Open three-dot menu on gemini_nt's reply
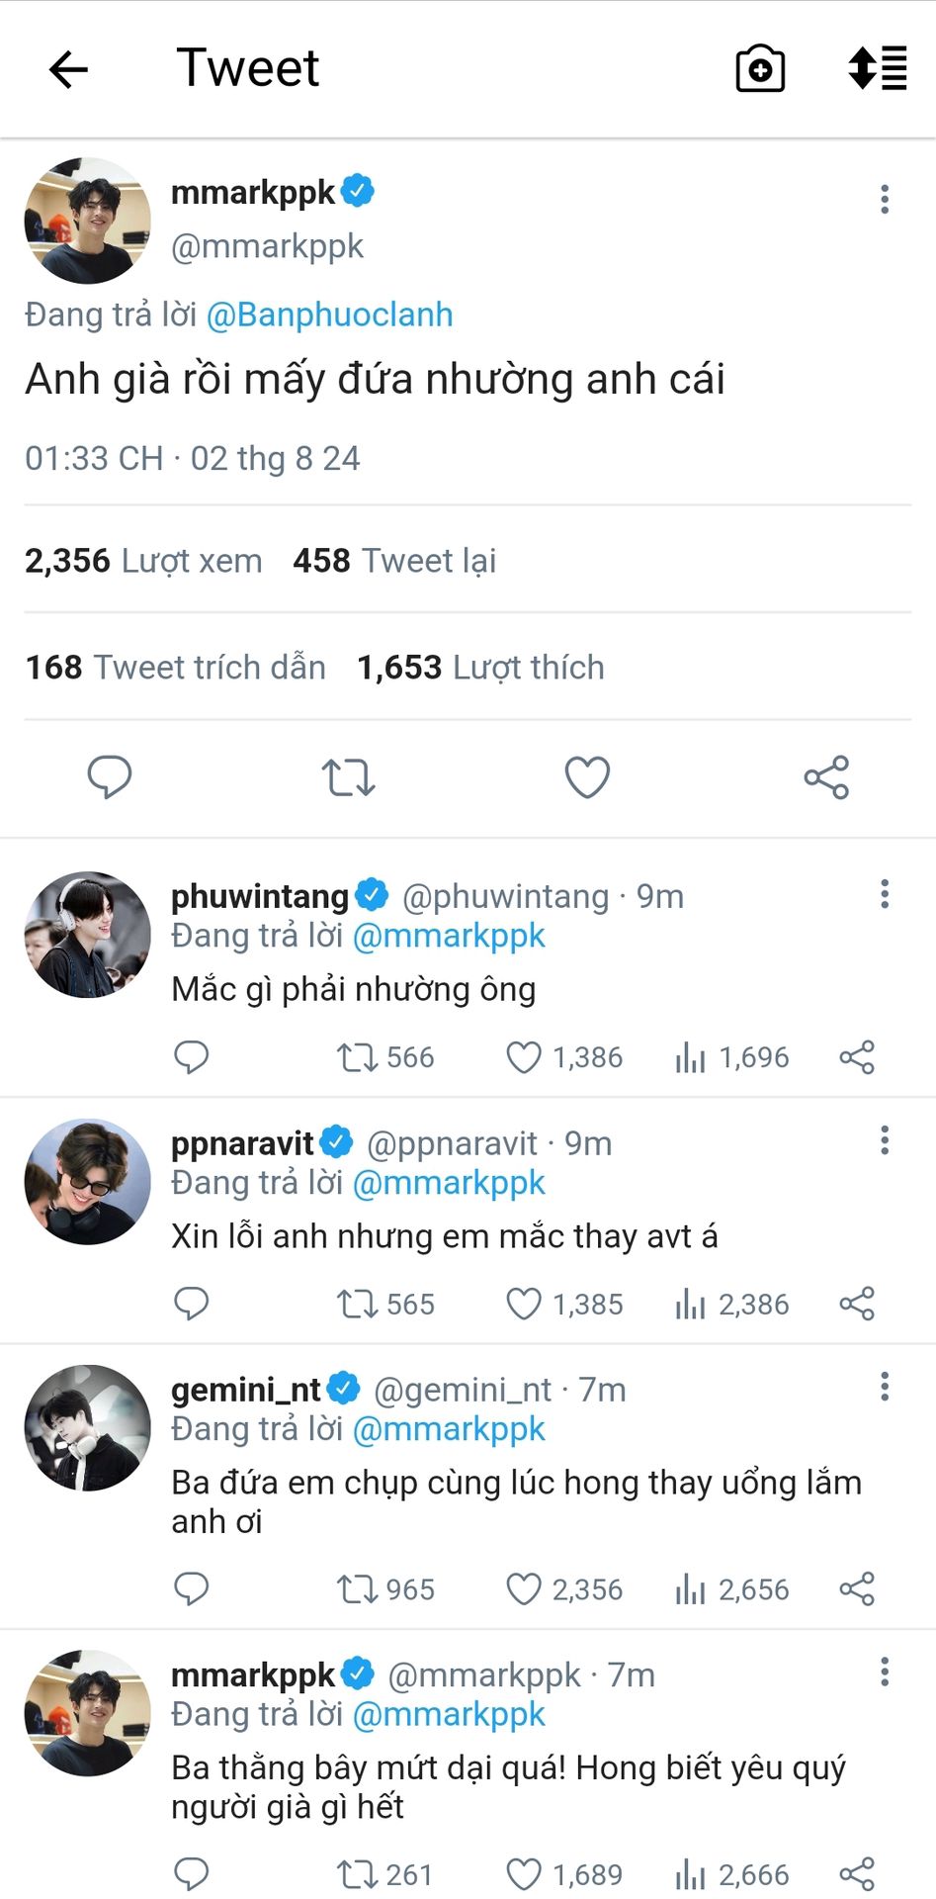The height and width of the screenshot is (1899, 936). point(885,1387)
